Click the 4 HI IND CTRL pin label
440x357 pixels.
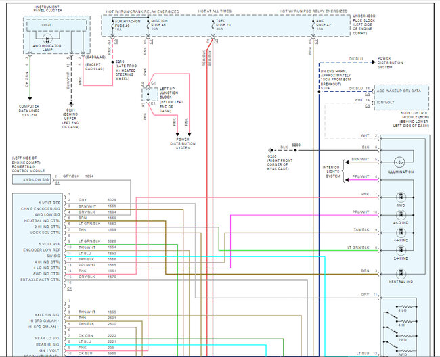47,262
